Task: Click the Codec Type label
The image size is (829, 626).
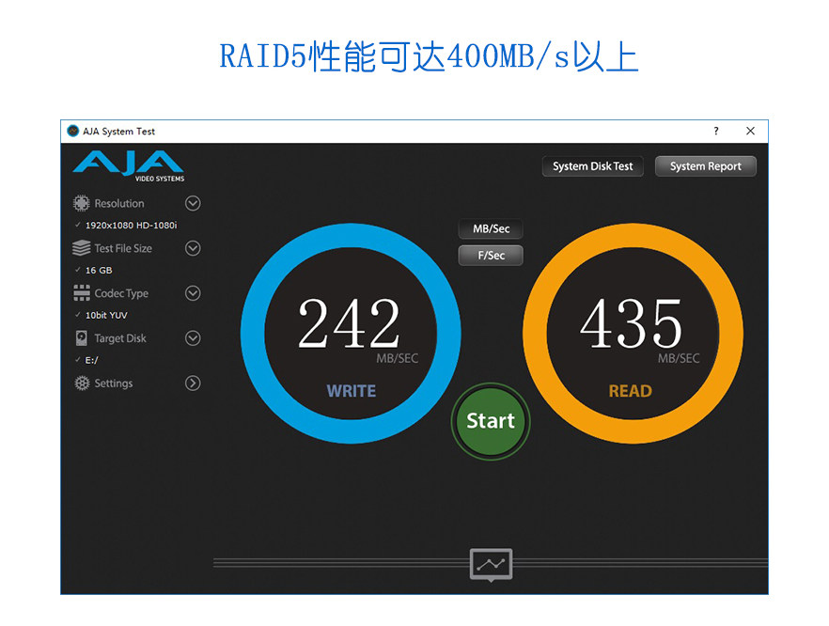Action: [x=121, y=293]
